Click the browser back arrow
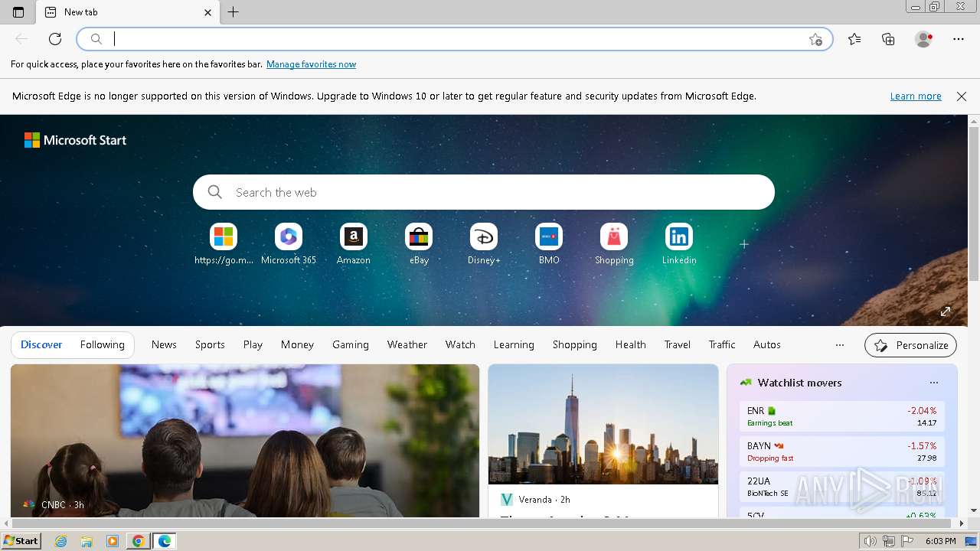 coord(21,39)
